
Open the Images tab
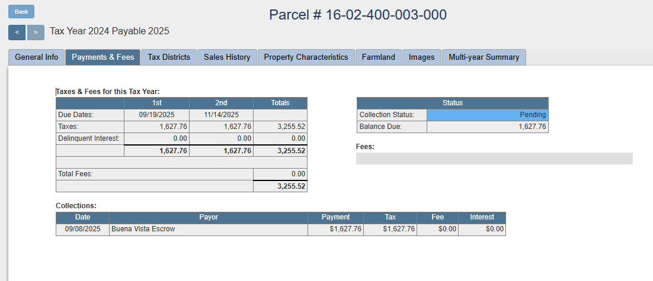pos(422,57)
